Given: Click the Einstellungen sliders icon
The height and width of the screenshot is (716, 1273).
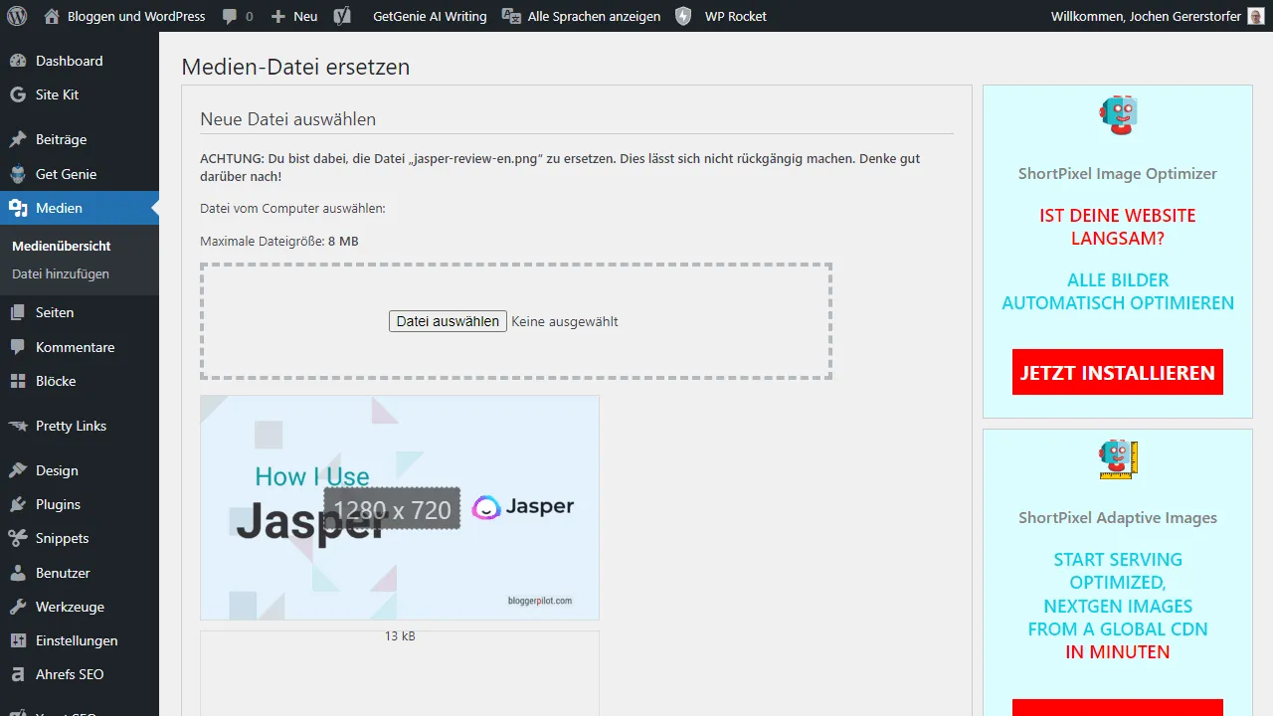Looking at the screenshot, I should pyautogui.click(x=18, y=640).
